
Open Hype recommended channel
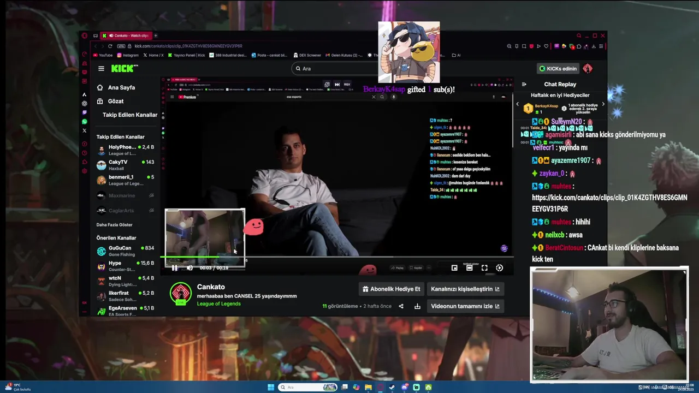126,266
